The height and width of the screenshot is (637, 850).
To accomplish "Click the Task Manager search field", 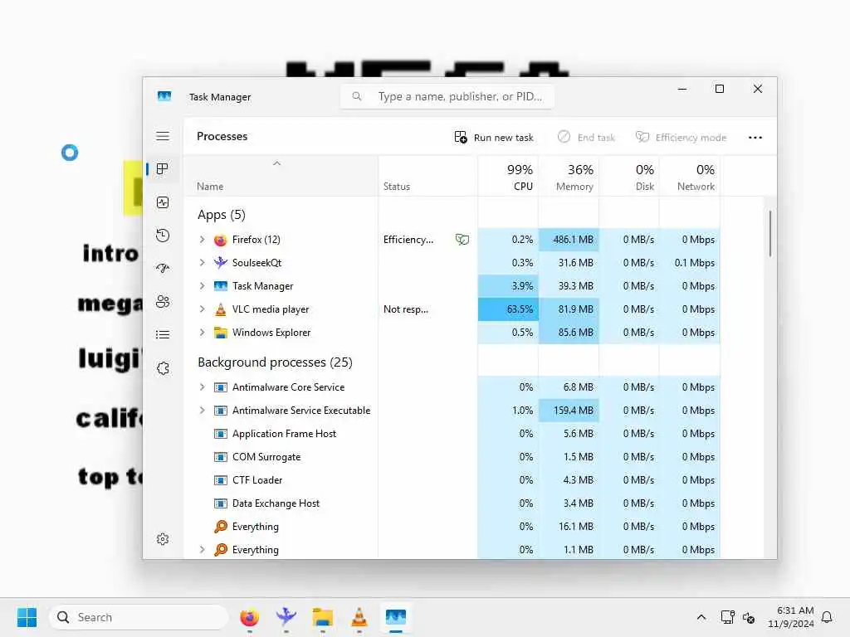I will pos(447,96).
